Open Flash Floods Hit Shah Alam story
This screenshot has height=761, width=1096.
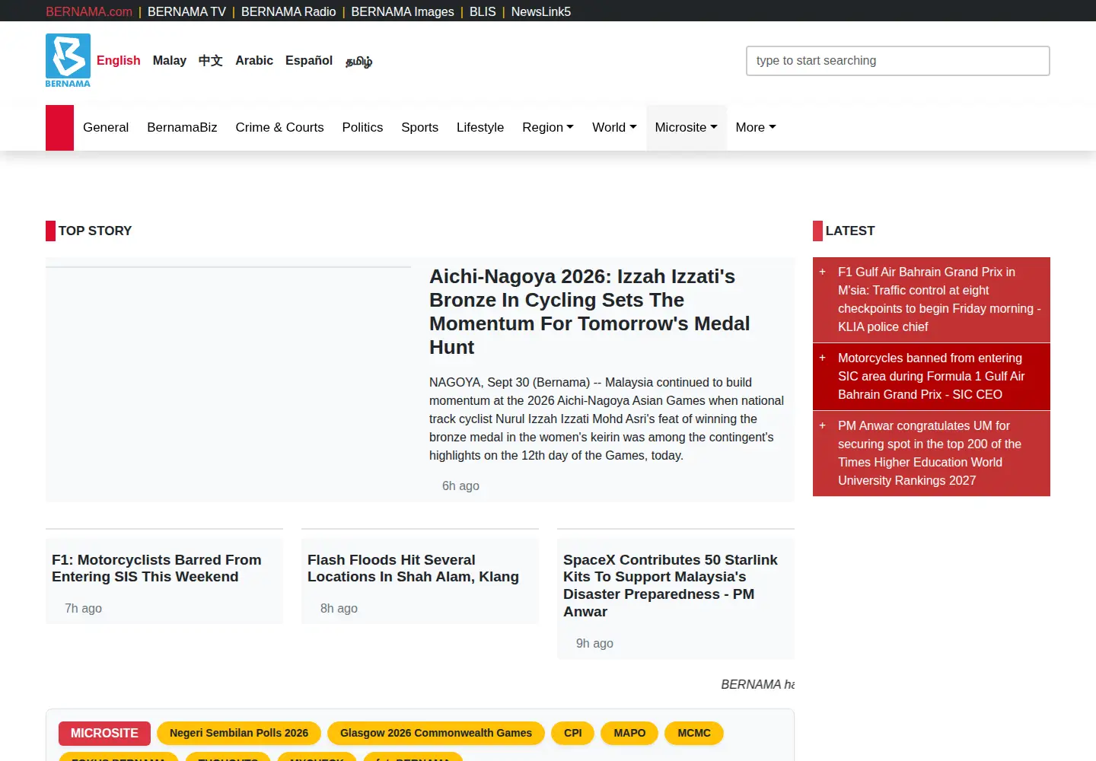click(x=413, y=568)
